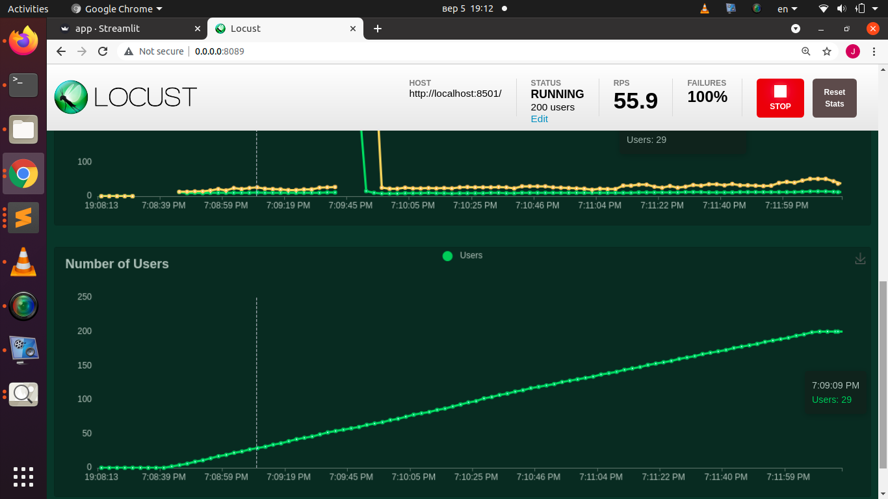Click the Locust logo
Screen dimensions: 888x499
[125, 97]
